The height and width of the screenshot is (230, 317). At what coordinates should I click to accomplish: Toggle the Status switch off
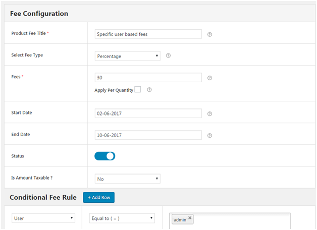[105, 156]
